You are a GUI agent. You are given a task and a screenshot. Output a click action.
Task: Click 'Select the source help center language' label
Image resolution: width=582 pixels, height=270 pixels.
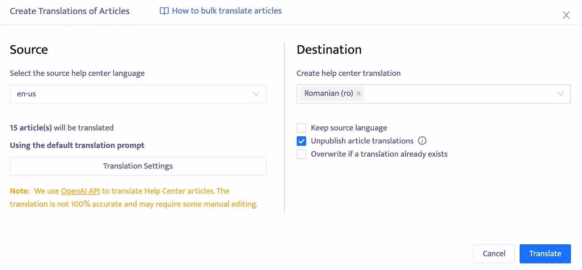77,73
